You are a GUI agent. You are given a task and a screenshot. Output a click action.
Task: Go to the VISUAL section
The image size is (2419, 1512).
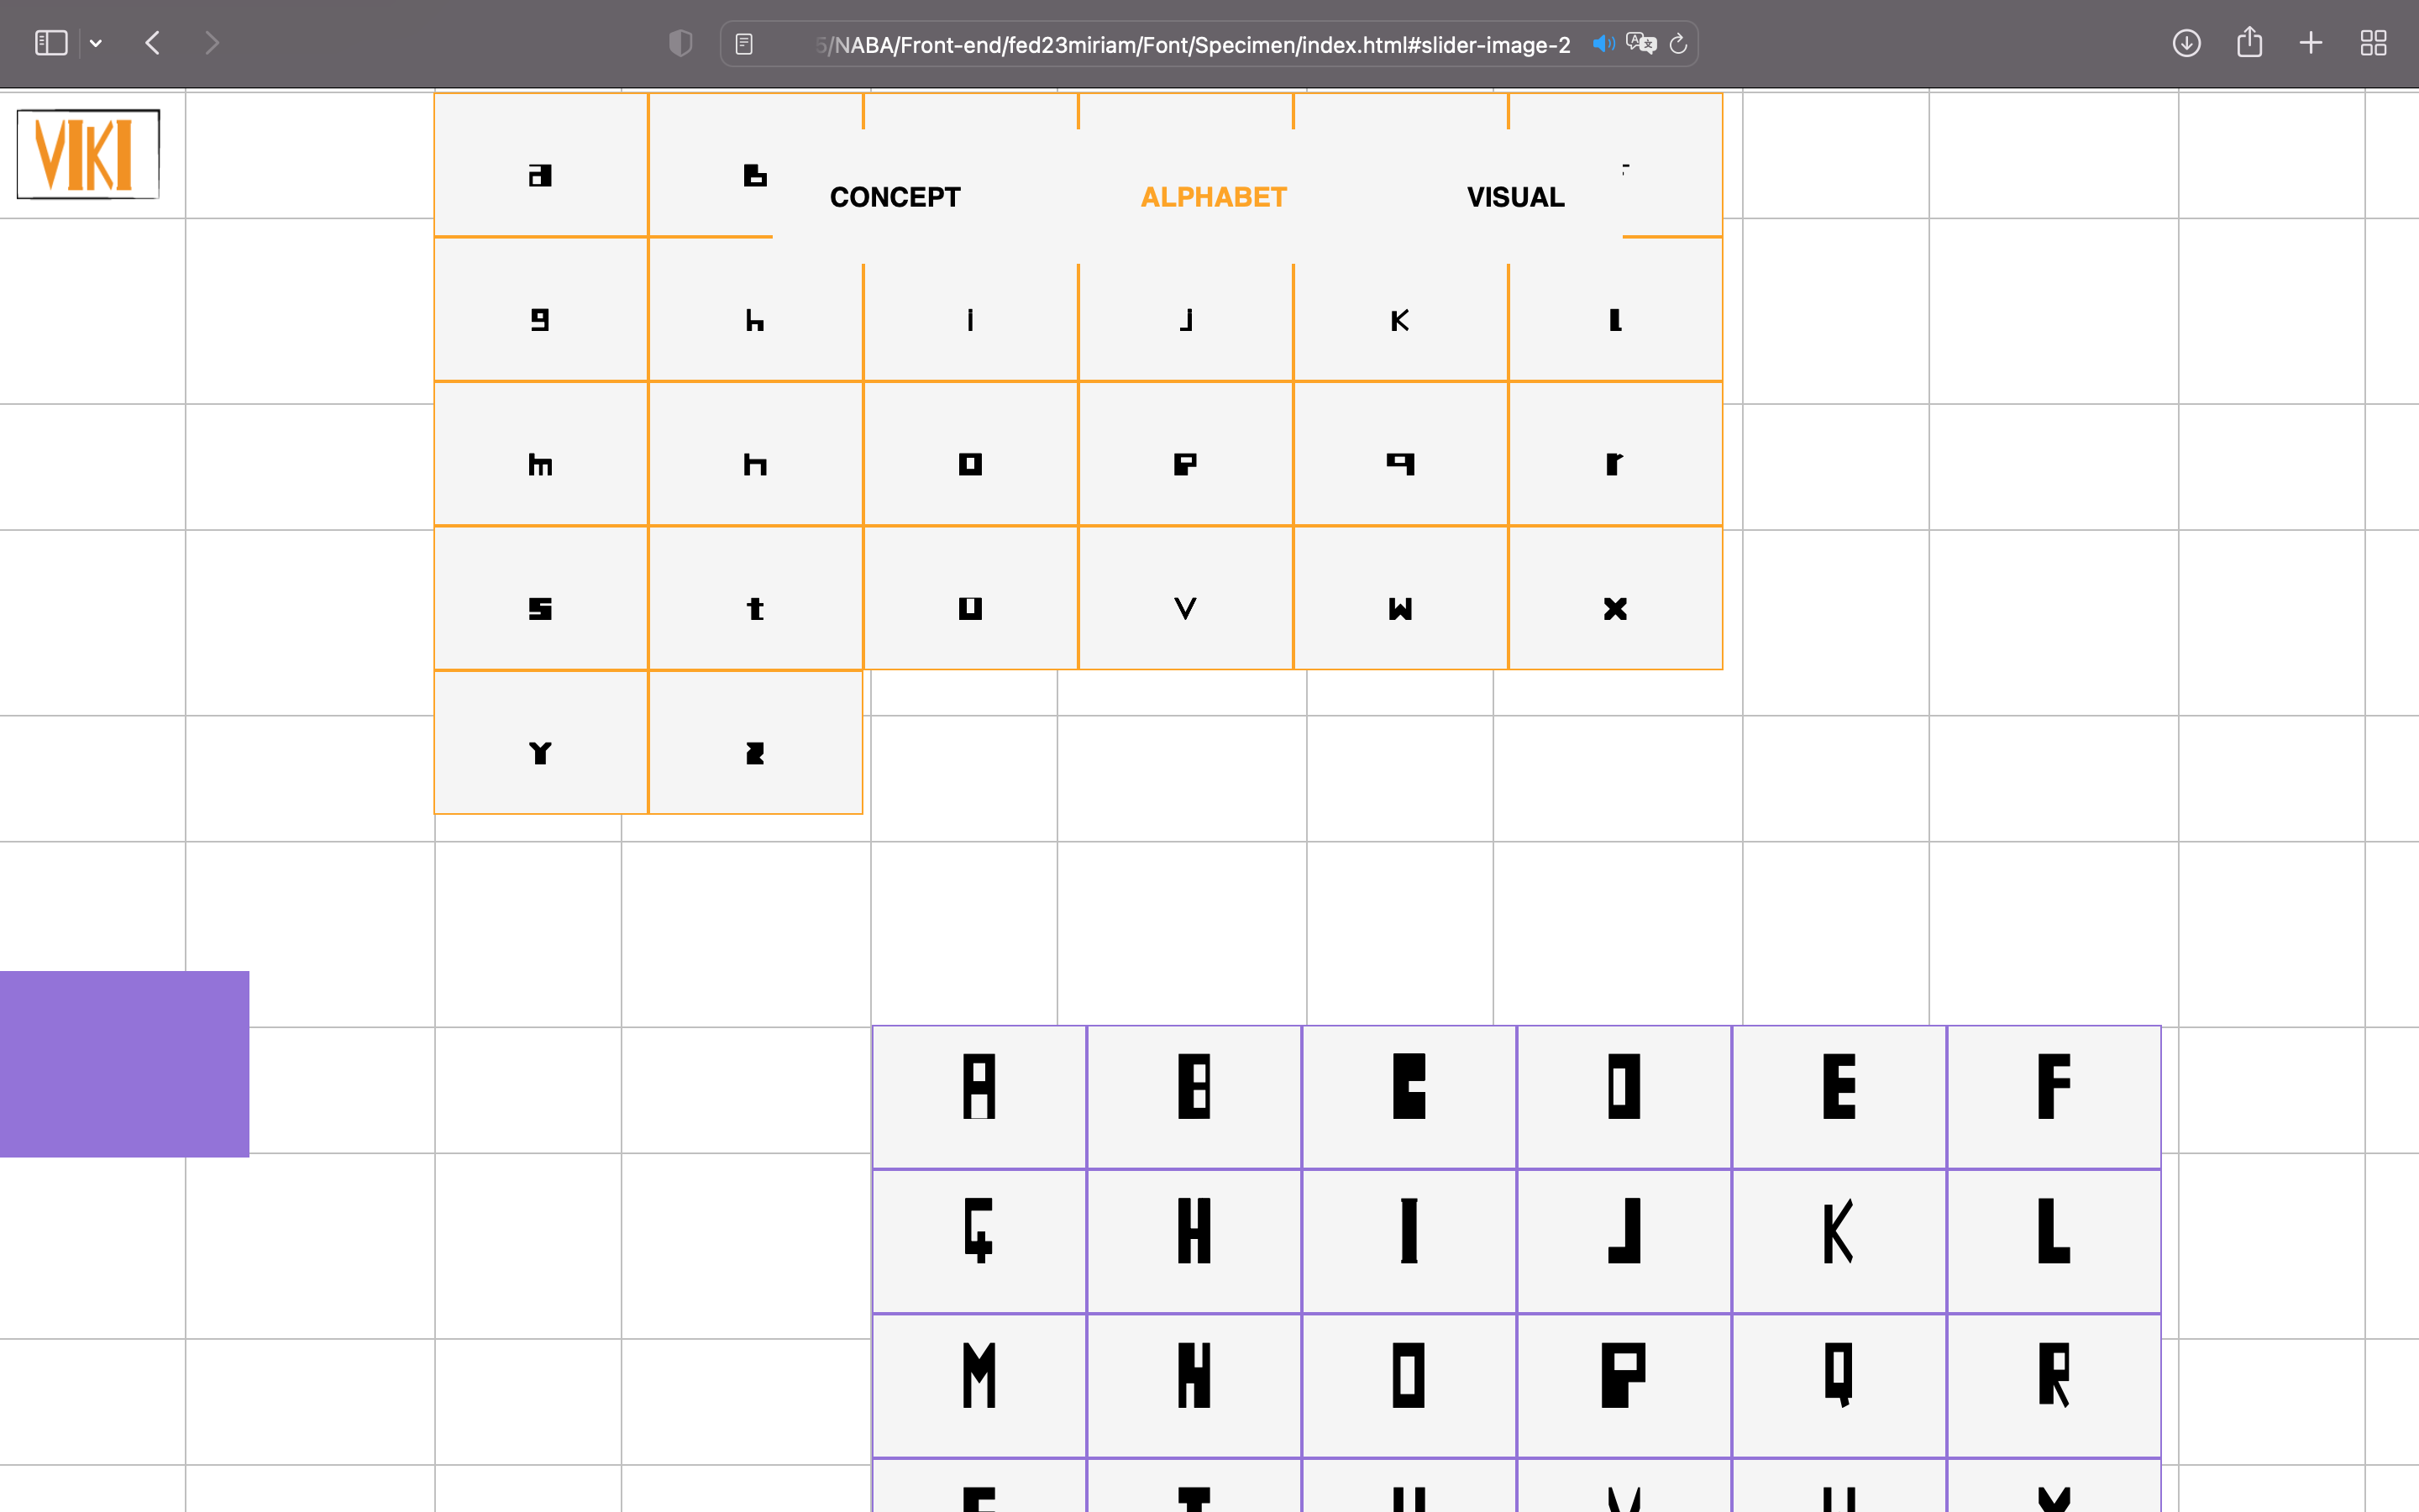point(1515,197)
